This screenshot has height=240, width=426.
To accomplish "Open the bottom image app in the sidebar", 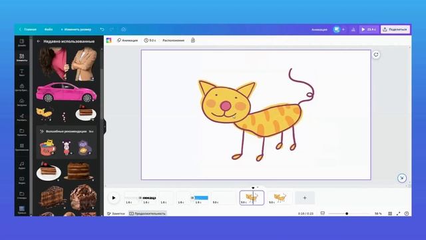I will coord(22,210).
